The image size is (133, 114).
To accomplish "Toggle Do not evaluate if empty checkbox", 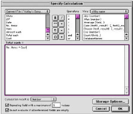I will [x=7, y=110].
